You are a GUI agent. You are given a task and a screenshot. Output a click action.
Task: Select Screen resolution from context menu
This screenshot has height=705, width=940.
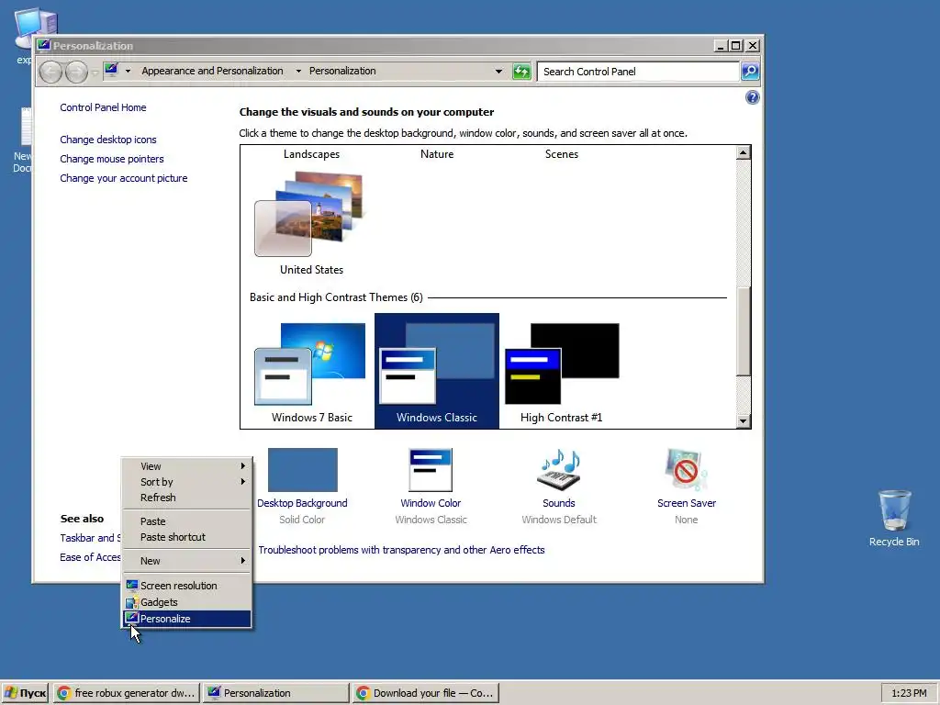click(186, 586)
